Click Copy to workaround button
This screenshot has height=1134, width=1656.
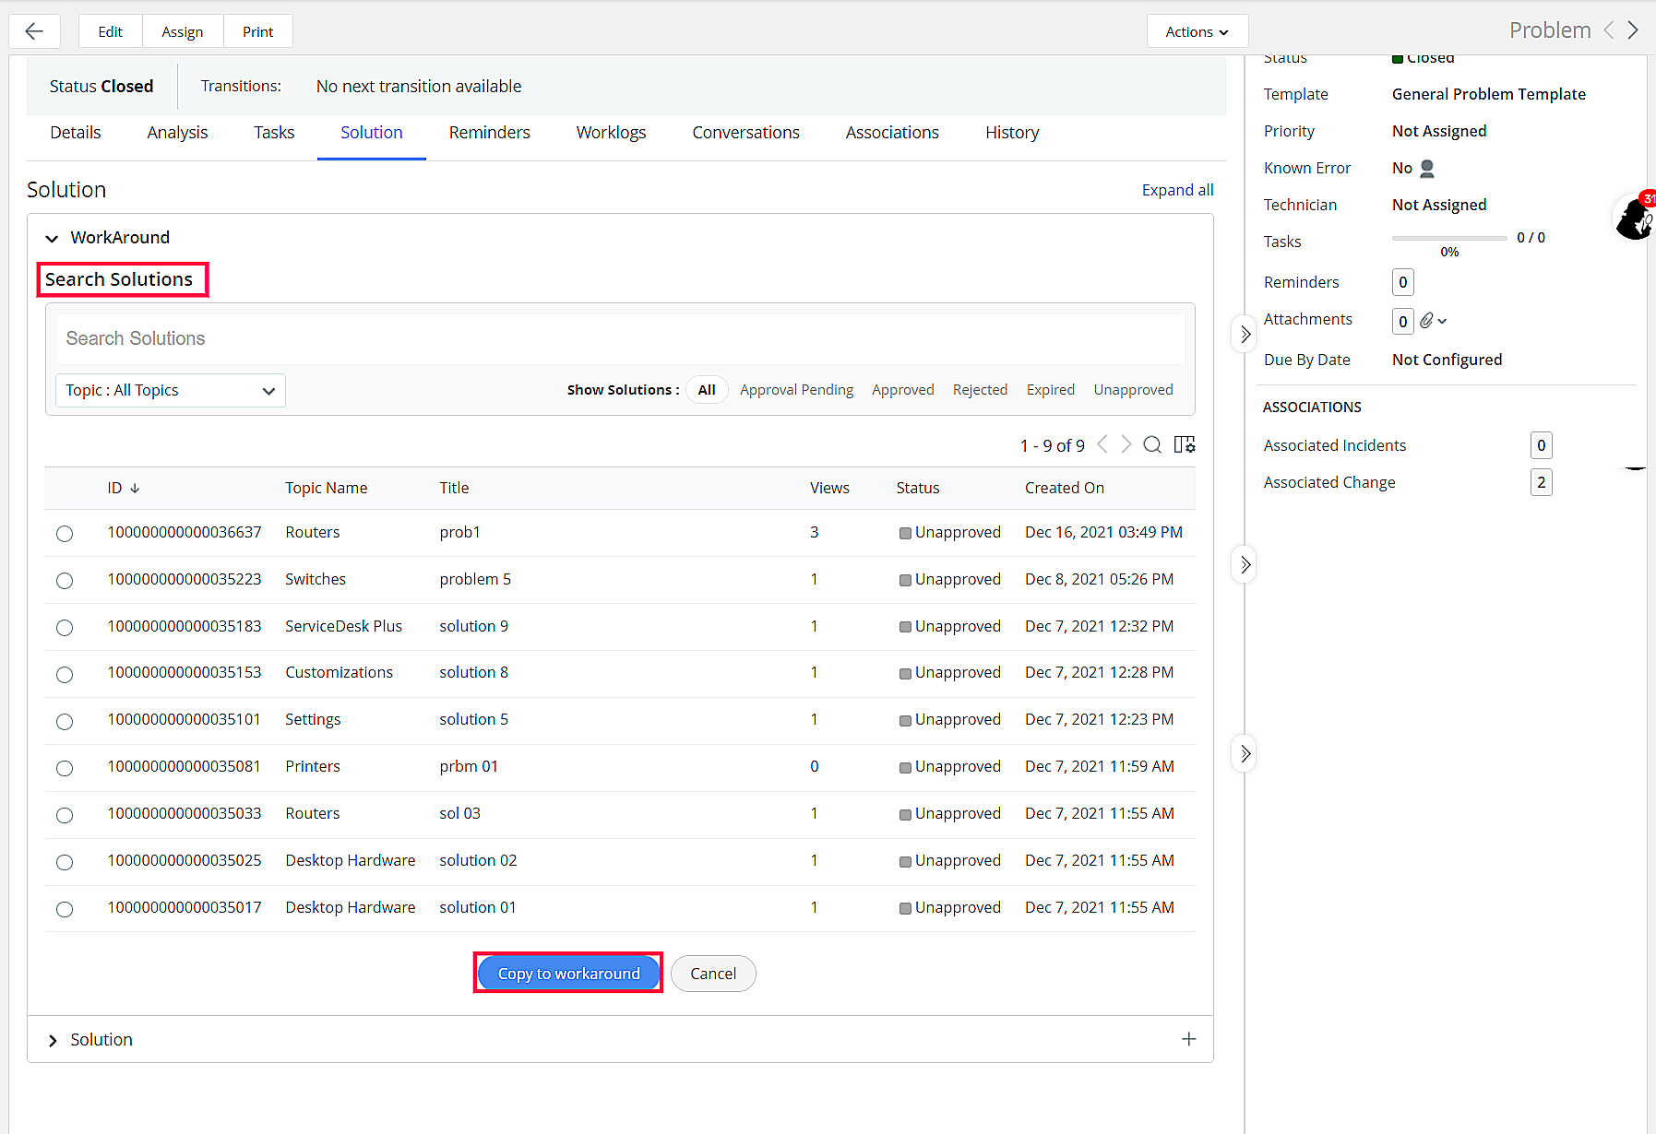click(x=568, y=974)
